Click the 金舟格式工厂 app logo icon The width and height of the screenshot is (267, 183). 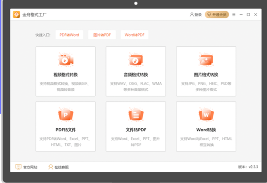click(x=16, y=15)
